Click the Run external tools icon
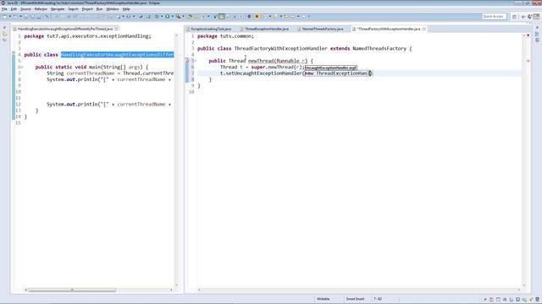The image size is (542, 304). click(x=178, y=16)
